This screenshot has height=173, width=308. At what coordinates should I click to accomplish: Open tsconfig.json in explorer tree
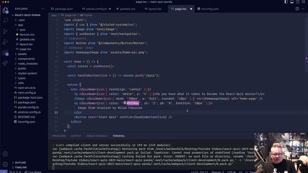tap(26, 122)
